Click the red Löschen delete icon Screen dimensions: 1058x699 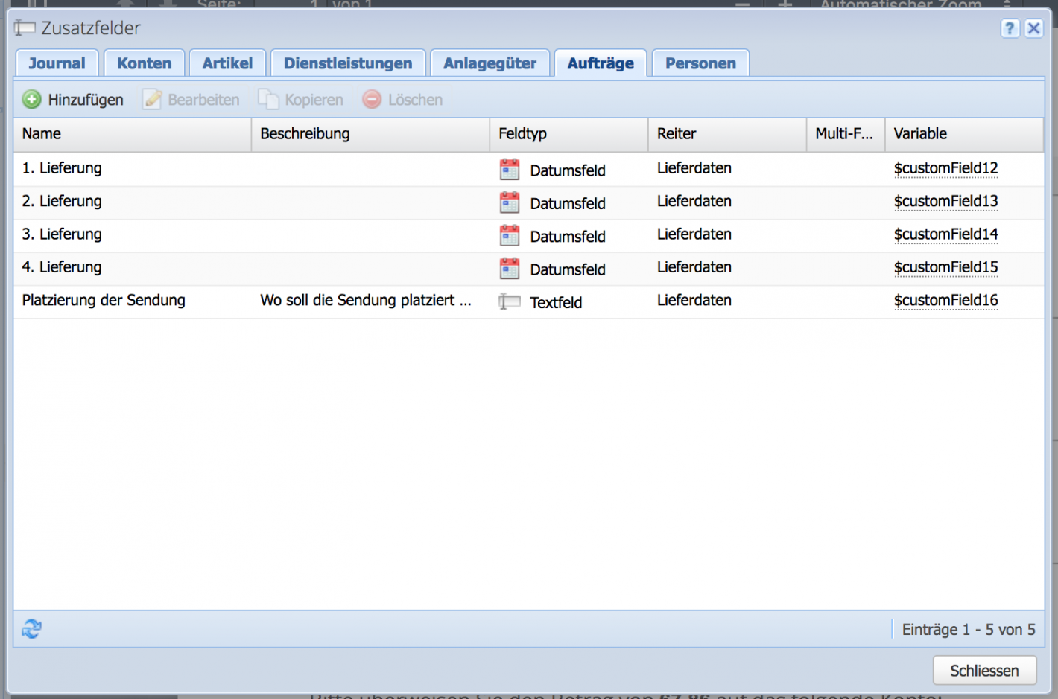tap(371, 99)
